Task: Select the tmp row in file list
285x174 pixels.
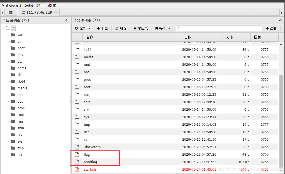Action: tap(175, 124)
